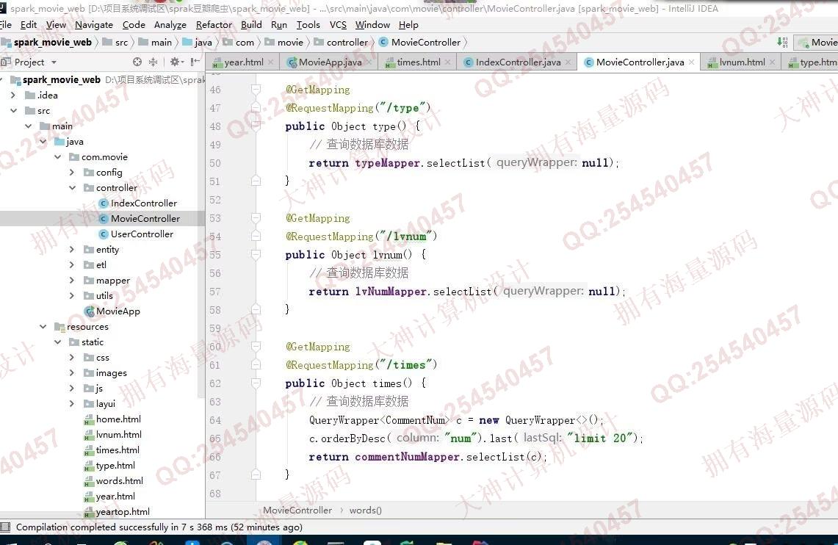This screenshot has height=545, width=838.
Task: Open the Edit menu
Action: [29, 24]
